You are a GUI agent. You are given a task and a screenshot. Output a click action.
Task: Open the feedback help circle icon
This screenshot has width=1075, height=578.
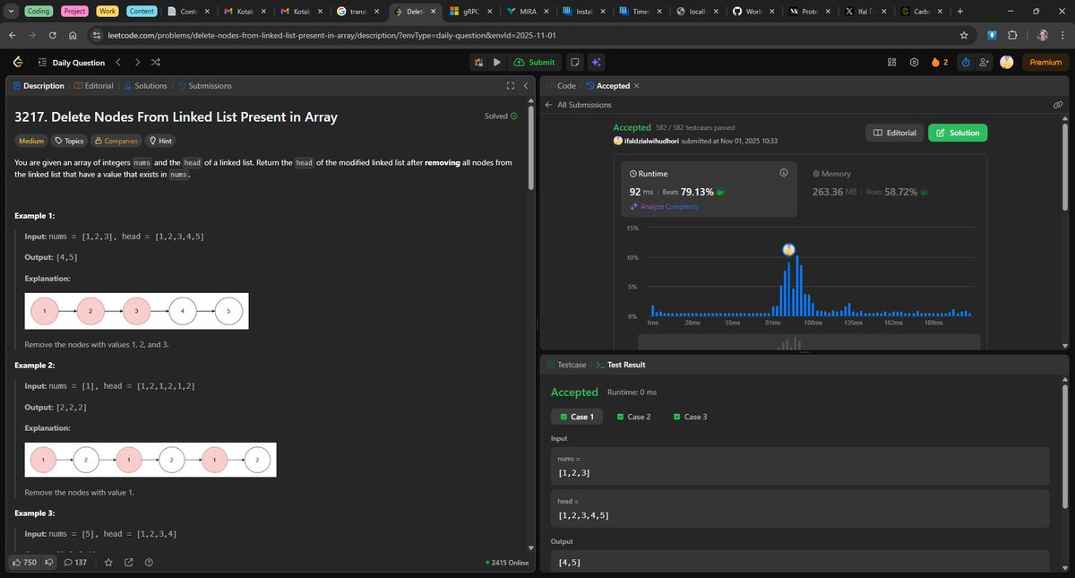(148, 563)
